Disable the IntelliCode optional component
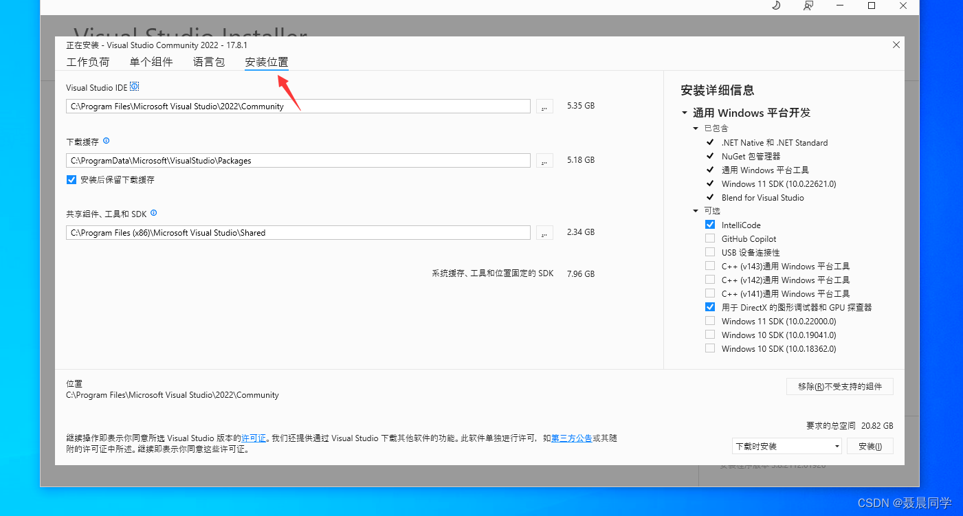 click(709, 224)
